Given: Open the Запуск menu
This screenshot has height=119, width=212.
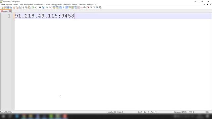Looking at the screenshot, I should coord(75,5).
